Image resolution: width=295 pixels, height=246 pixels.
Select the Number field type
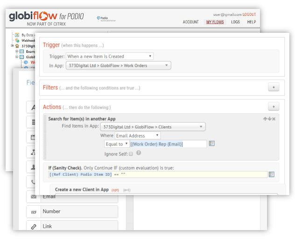click(x=72, y=211)
